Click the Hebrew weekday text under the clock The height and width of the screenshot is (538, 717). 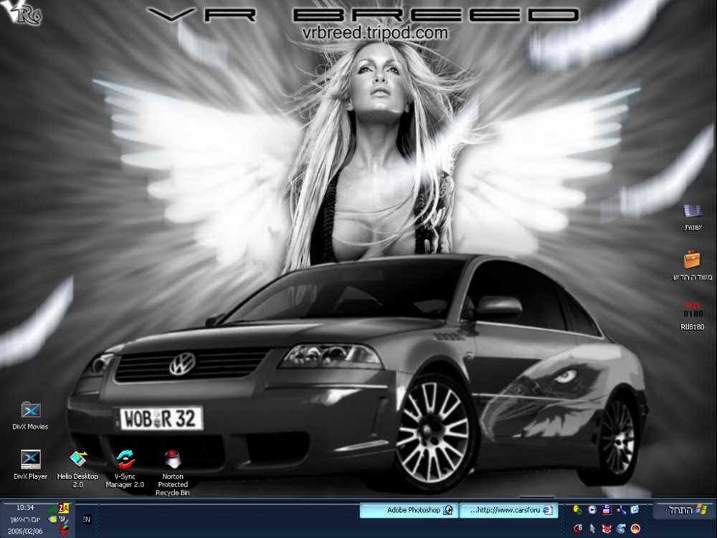26,519
